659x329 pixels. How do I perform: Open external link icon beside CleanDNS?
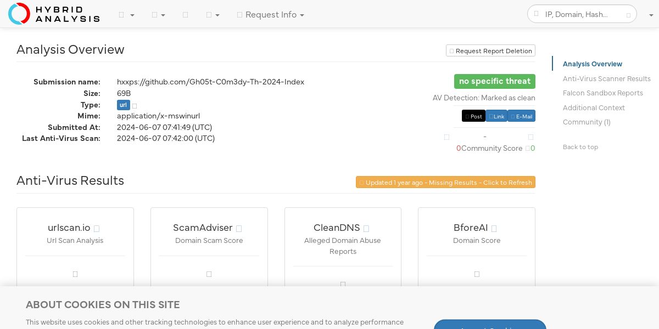pyautogui.click(x=366, y=229)
